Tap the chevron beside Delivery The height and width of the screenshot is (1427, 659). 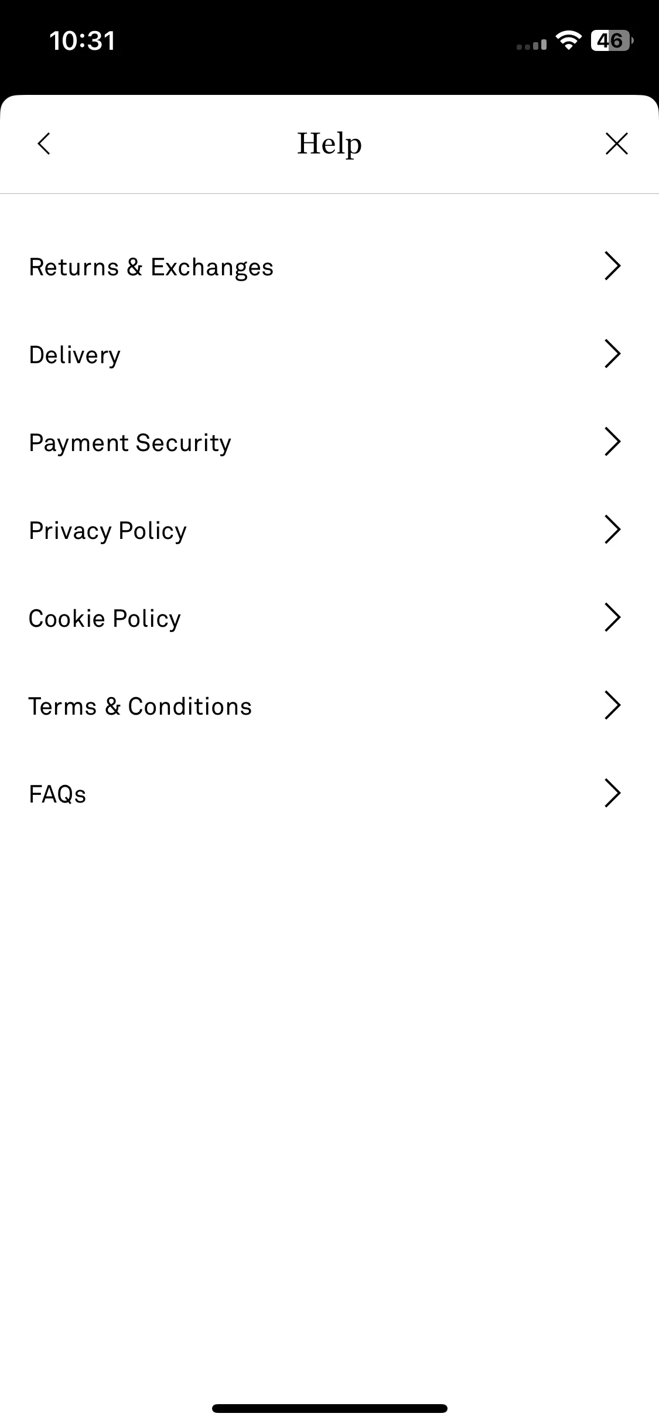coord(612,354)
